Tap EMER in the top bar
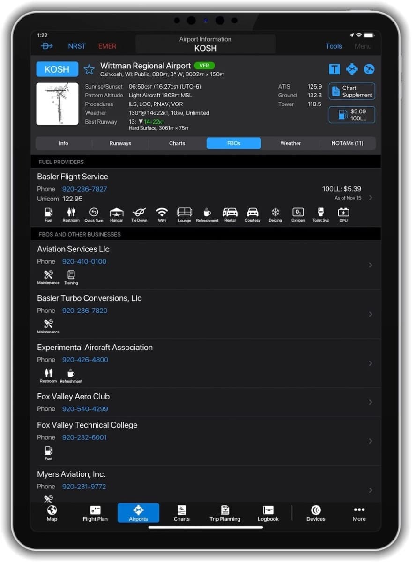The width and height of the screenshot is (416, 562). [107, 46]
